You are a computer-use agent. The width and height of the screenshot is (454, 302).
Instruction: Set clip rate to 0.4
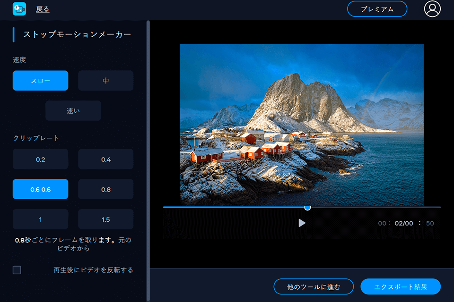105,159
